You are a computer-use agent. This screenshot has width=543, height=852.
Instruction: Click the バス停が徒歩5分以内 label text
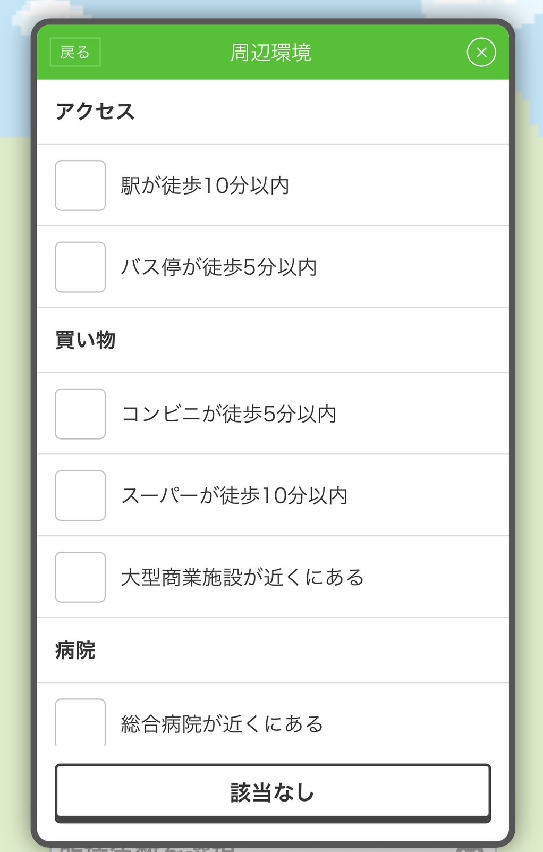pos(219,267)
